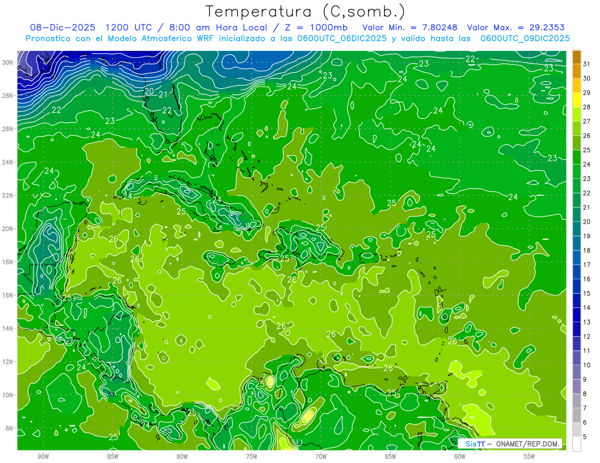This screenshot has height=463, width=600.
Task: Click the initialization time '0600UTC_06DIC2025'
Action: [x=341, y=38]
